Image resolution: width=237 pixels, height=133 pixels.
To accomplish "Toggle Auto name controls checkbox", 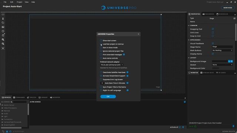I will tap(101, 58).
